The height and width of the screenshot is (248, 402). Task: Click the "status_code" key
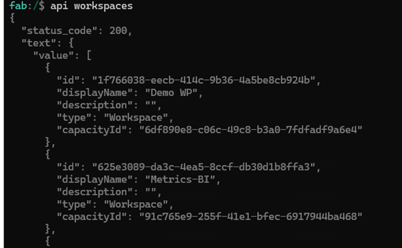59,31
